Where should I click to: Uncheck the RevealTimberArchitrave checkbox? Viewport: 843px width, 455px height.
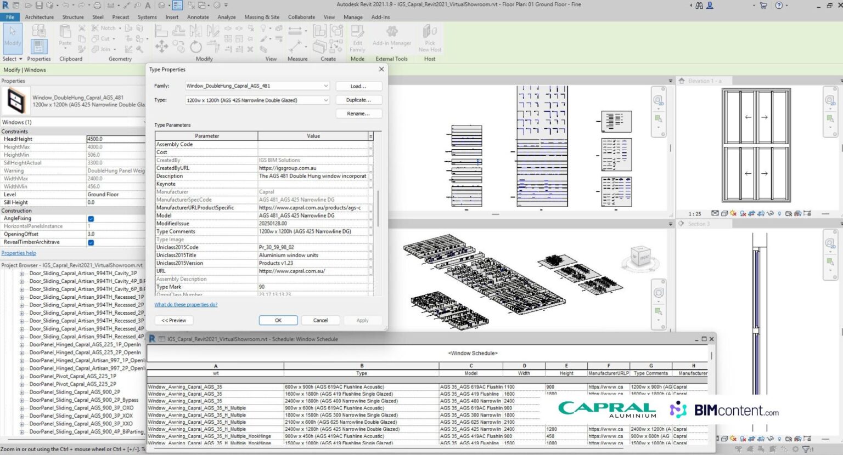[x=91, y=242]
